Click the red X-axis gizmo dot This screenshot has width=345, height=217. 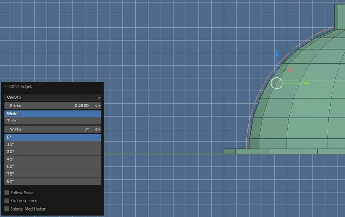(x=290, y=70)
